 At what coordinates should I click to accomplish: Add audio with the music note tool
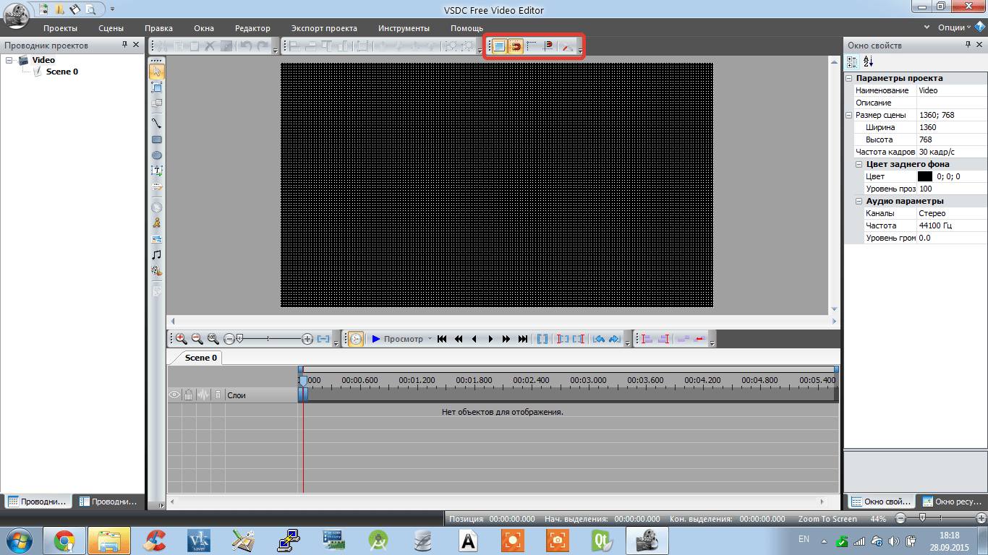(x=157, y=254)
